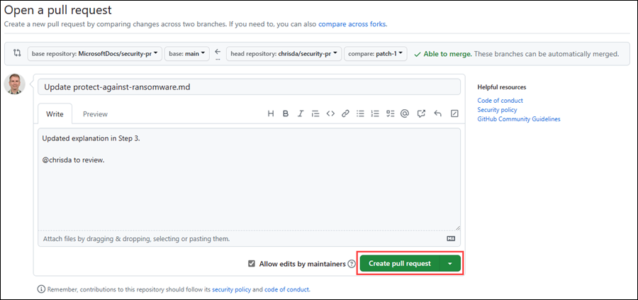Open head repository dropdown
Image resolution: width=638 pixels, height=300 pixels.
pos(284,53)
